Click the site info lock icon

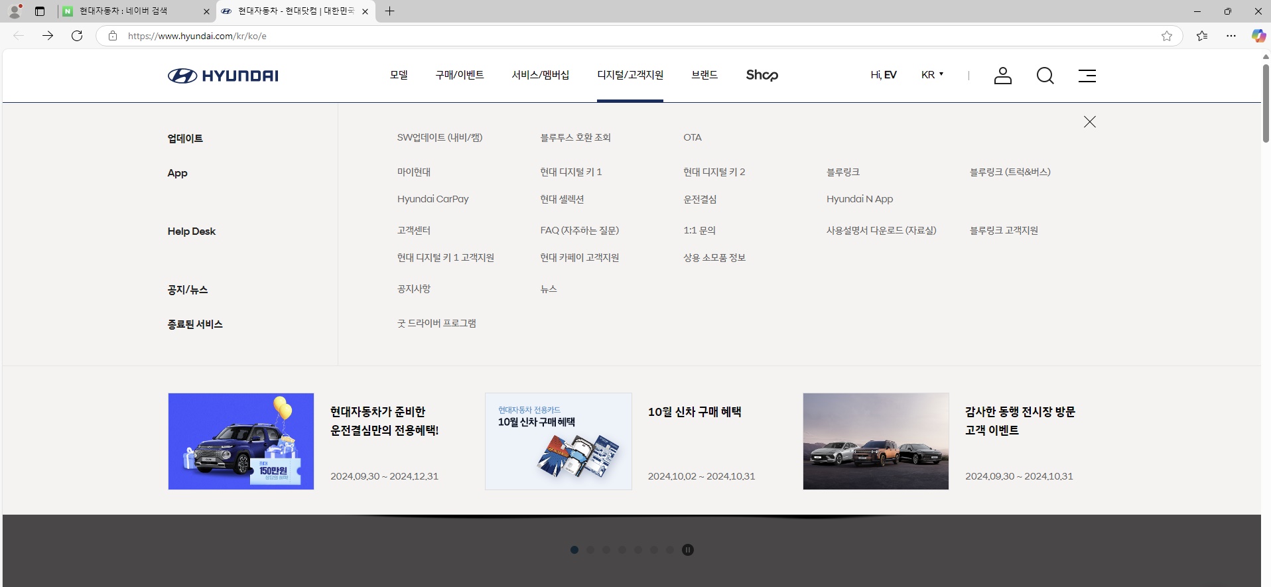tap(113, 36)
